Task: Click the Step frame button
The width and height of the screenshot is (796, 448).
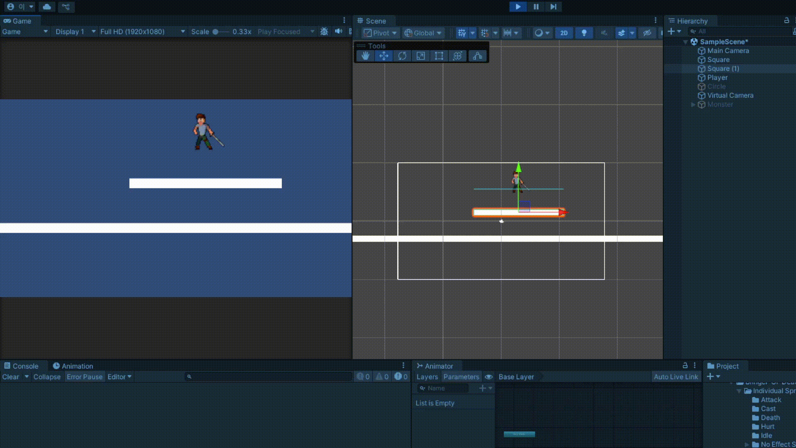Action: (553, 7)
